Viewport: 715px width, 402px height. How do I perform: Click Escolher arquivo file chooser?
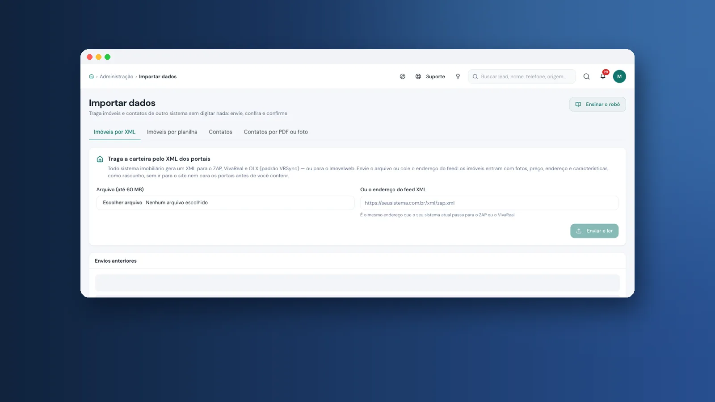point(122,203)
